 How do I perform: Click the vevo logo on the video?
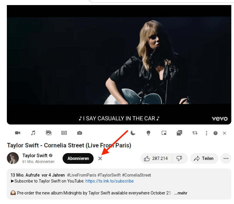(220, 119)
